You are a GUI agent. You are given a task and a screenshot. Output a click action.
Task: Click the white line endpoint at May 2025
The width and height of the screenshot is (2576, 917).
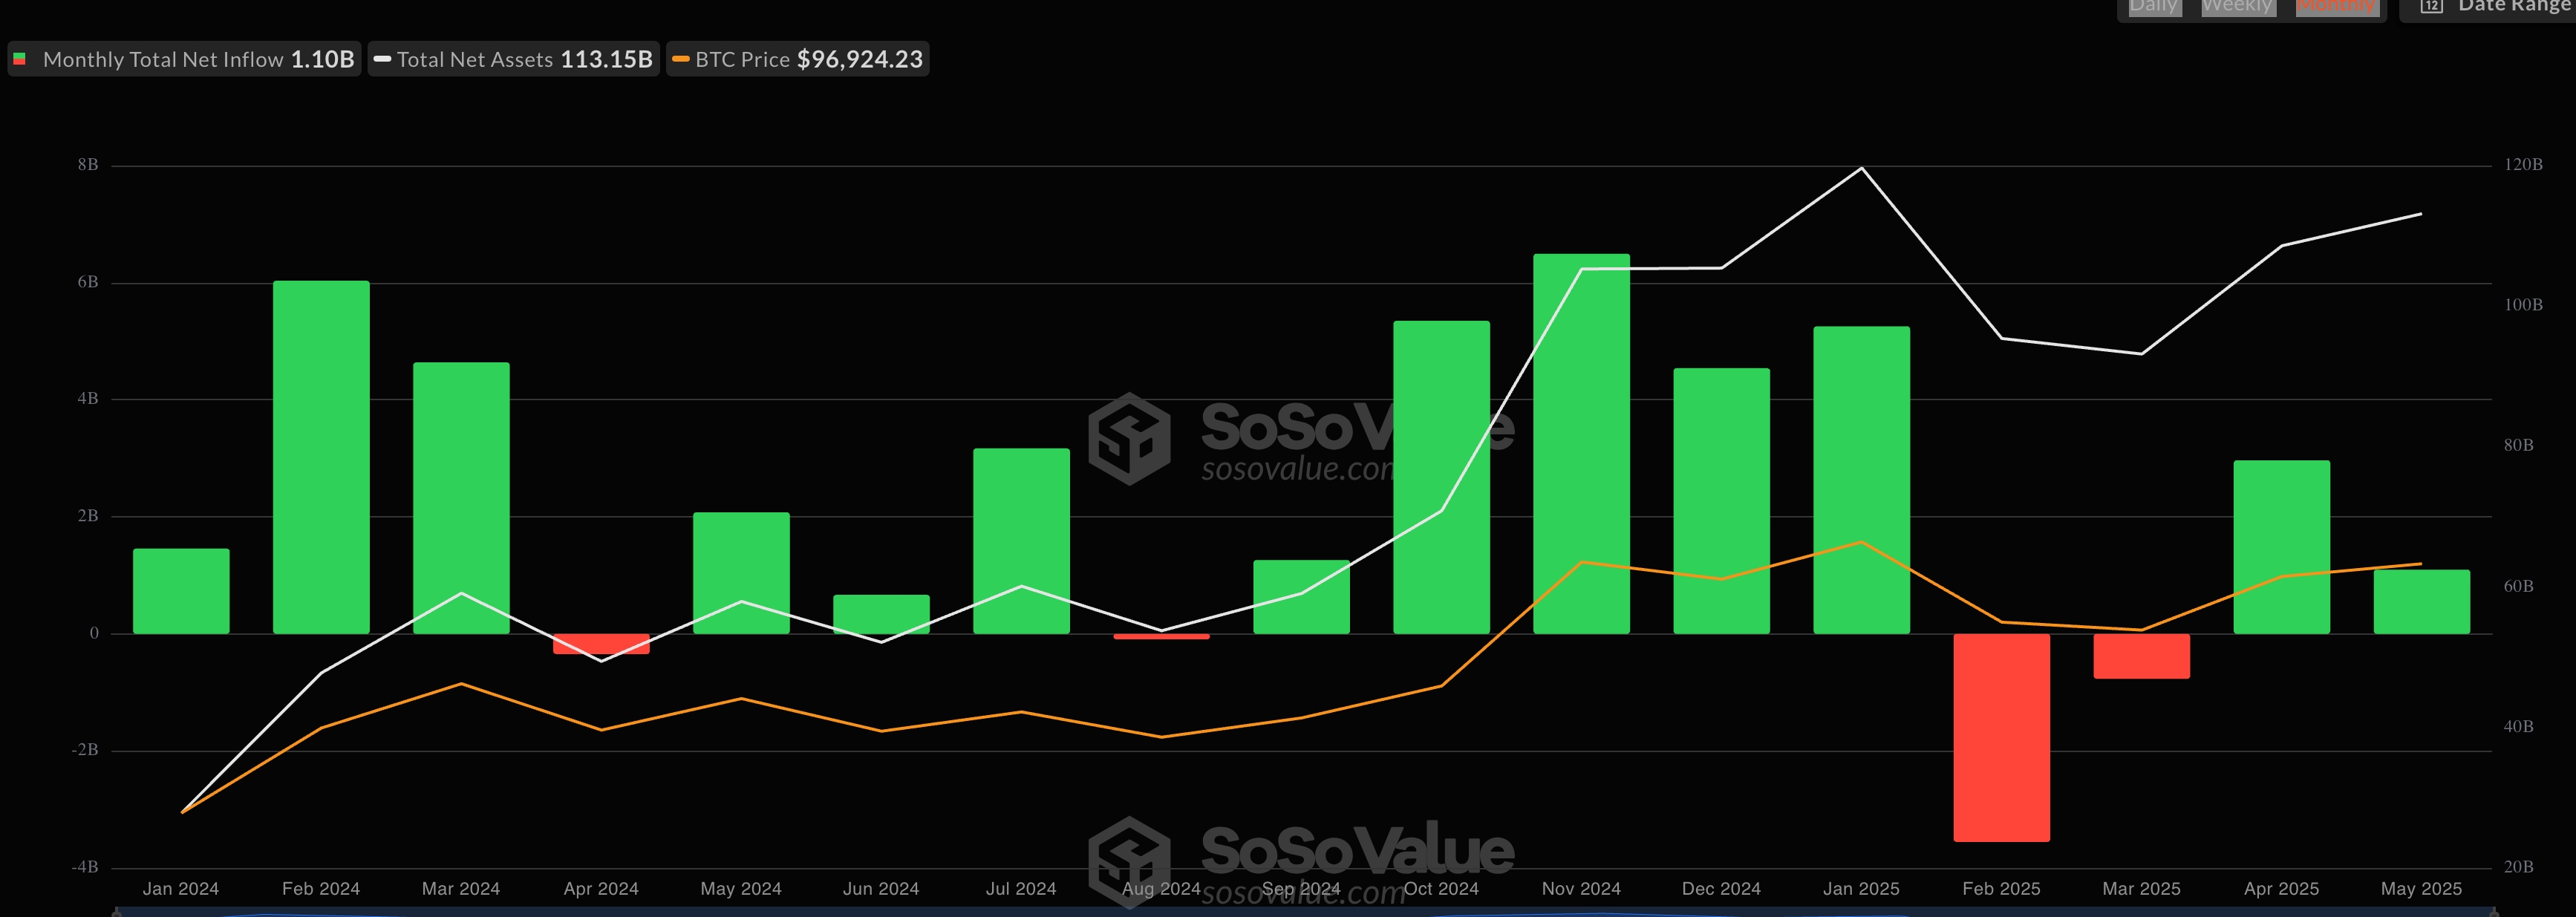2421,214
